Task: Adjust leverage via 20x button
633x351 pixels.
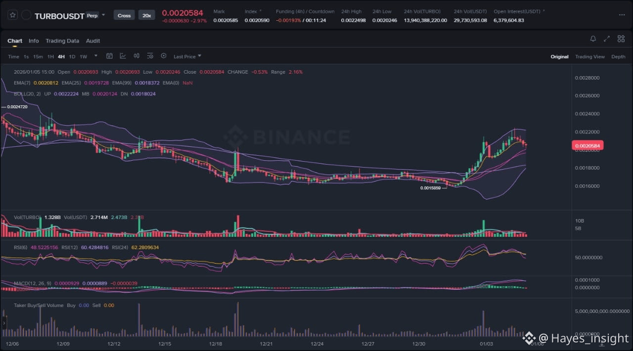Action: [x=146, y=15]
